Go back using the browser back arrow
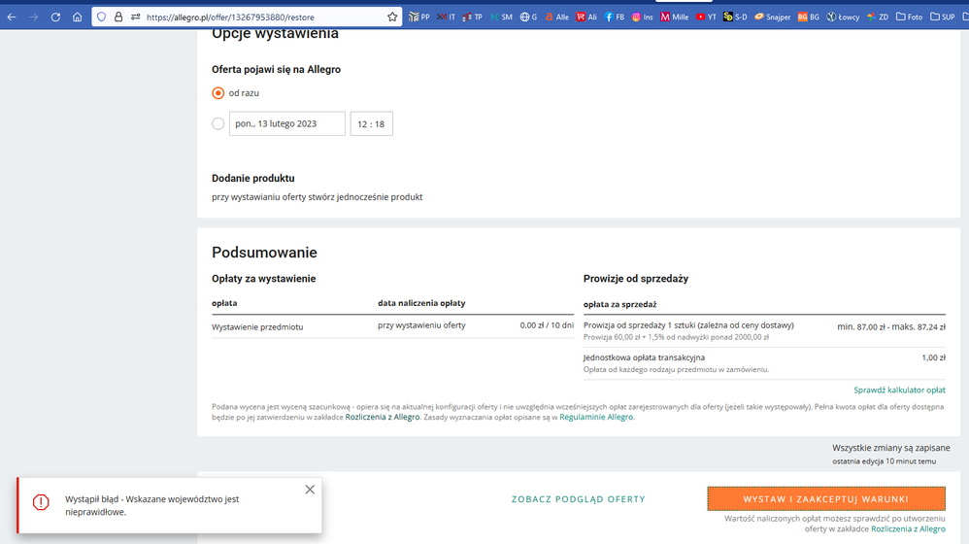The image size is (969, 544). (x=11, y=17)
